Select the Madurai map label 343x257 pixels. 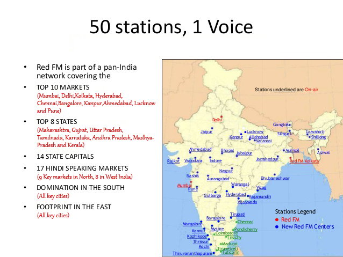pos(230,244)
